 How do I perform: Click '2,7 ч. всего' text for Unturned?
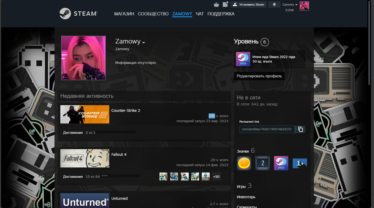[x=219, y=204]
